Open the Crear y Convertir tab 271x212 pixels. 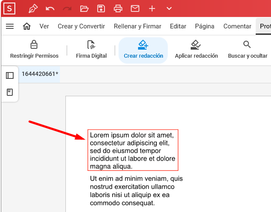(81, 26)
